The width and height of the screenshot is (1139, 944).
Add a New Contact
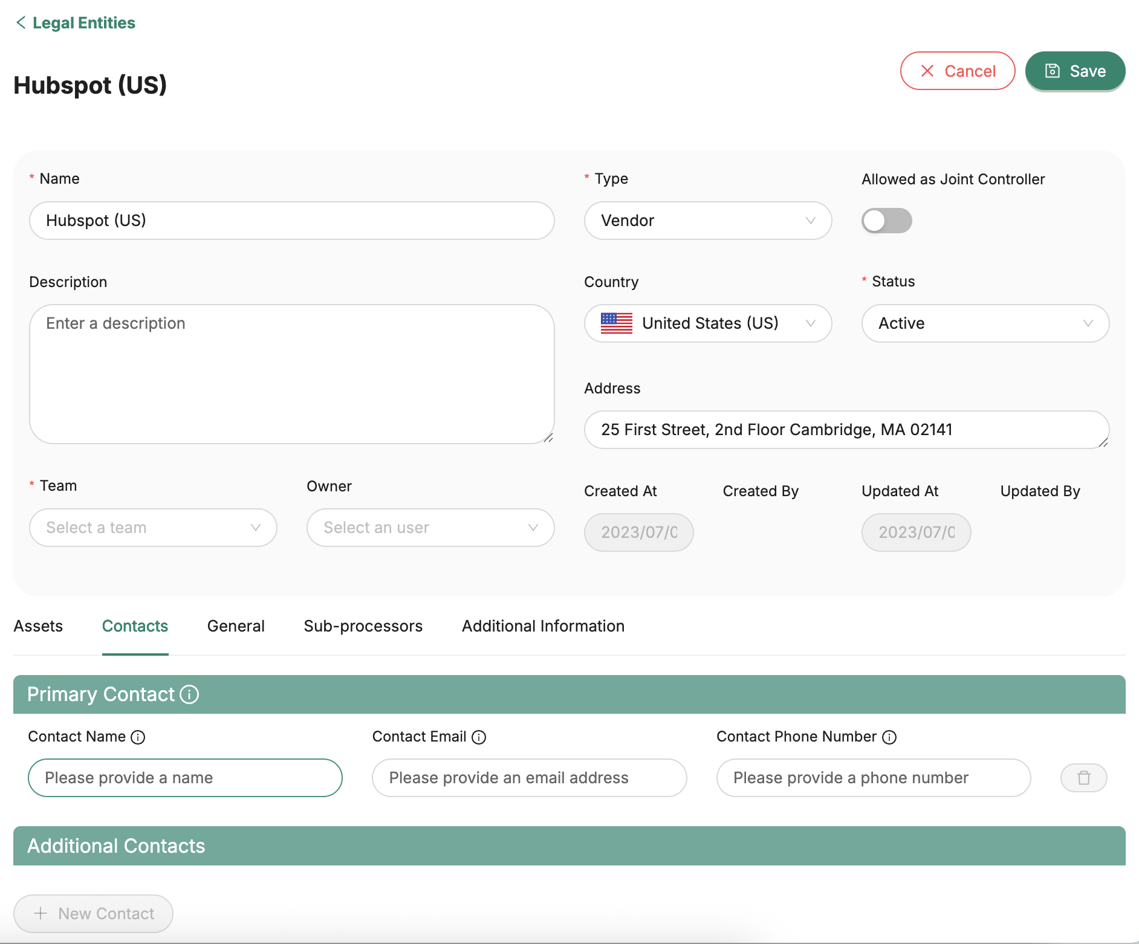click(93, 914)
